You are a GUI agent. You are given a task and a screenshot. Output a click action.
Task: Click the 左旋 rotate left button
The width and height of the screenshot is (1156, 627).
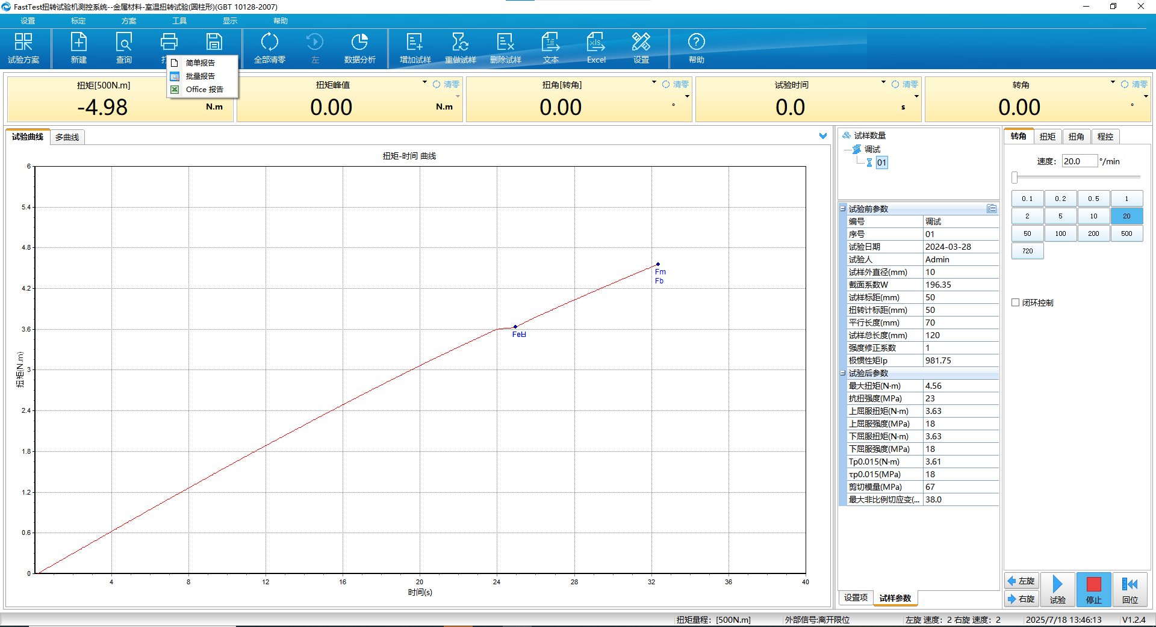pyautogui.click(x=1022, y=581)
